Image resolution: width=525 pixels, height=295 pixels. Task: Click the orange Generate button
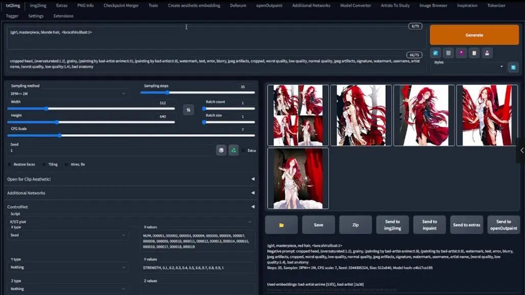pyautogui.click(x=474, y=35)
